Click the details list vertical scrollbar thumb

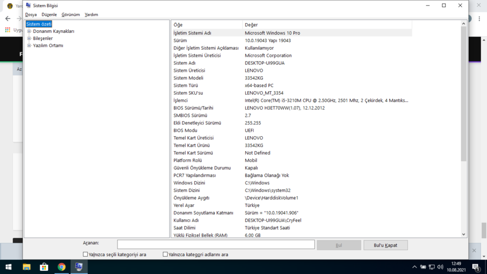(x=463, y=93)
